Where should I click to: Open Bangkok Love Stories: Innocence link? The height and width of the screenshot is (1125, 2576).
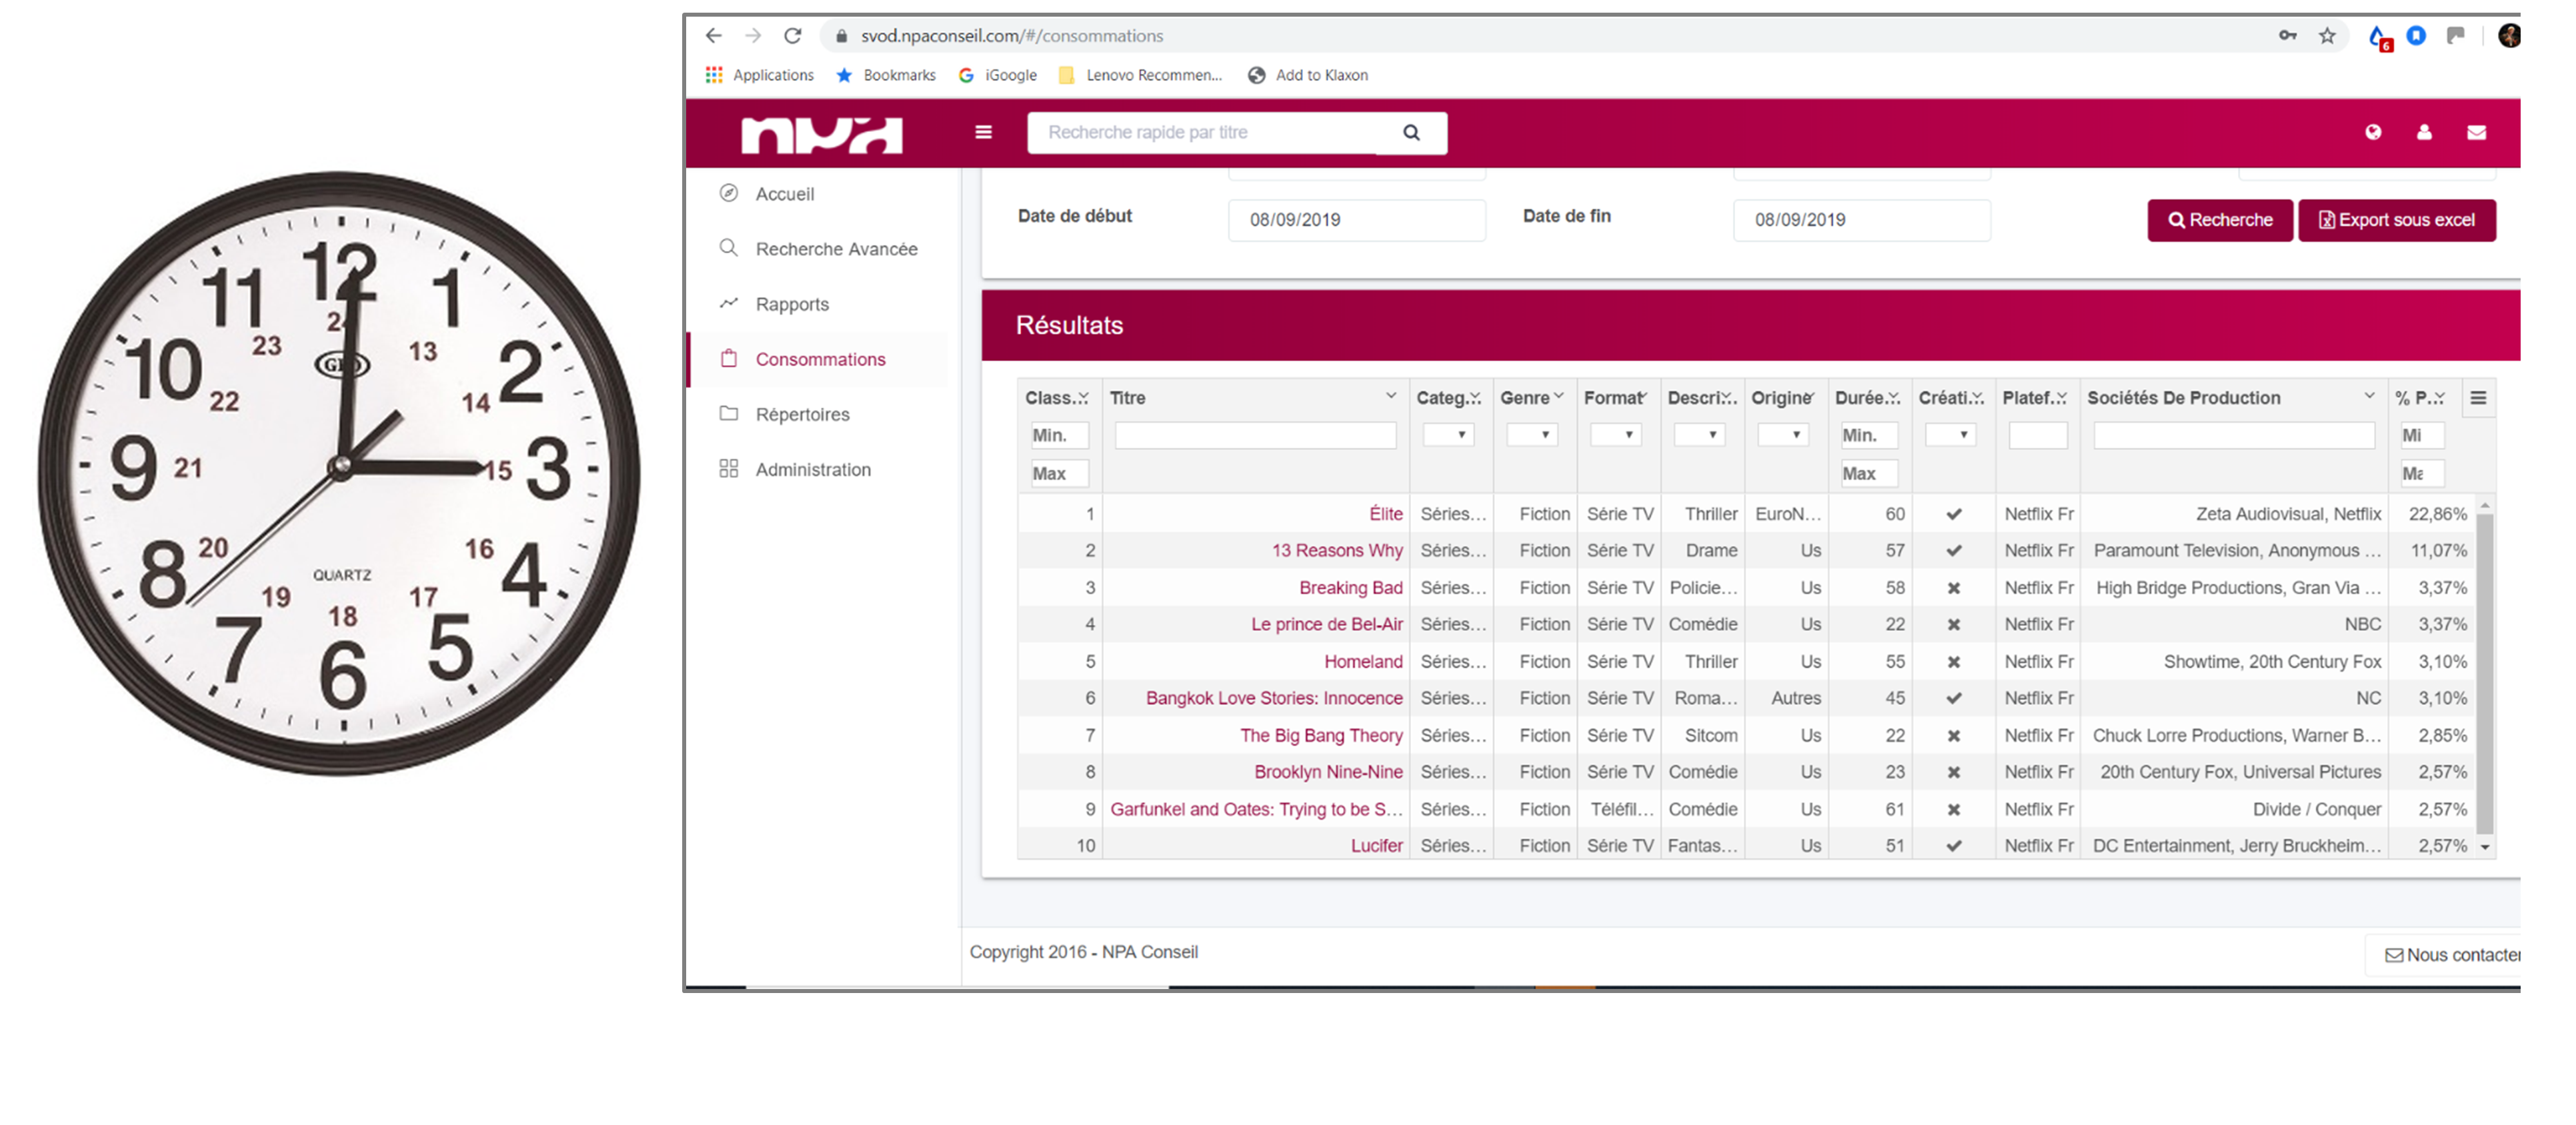[x=1274, y=697]
